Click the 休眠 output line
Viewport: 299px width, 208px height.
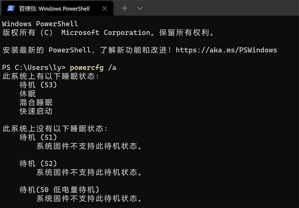tap(27, 94)
